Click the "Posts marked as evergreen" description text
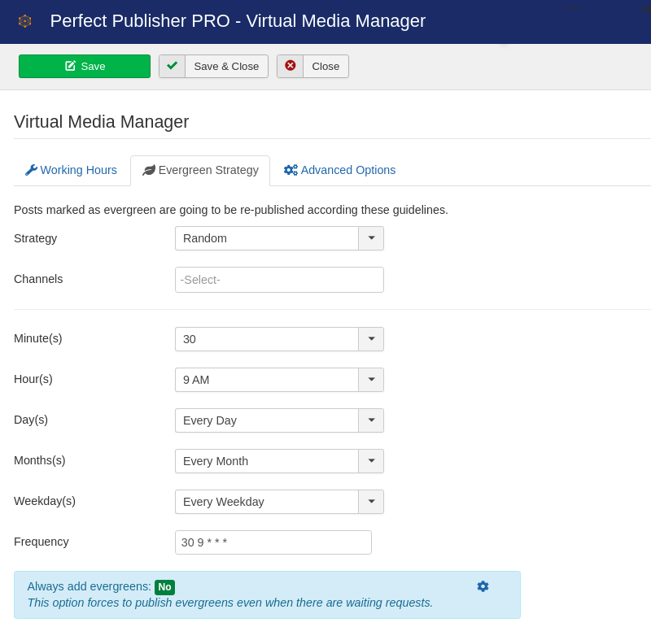 click(x=231, y=210)
